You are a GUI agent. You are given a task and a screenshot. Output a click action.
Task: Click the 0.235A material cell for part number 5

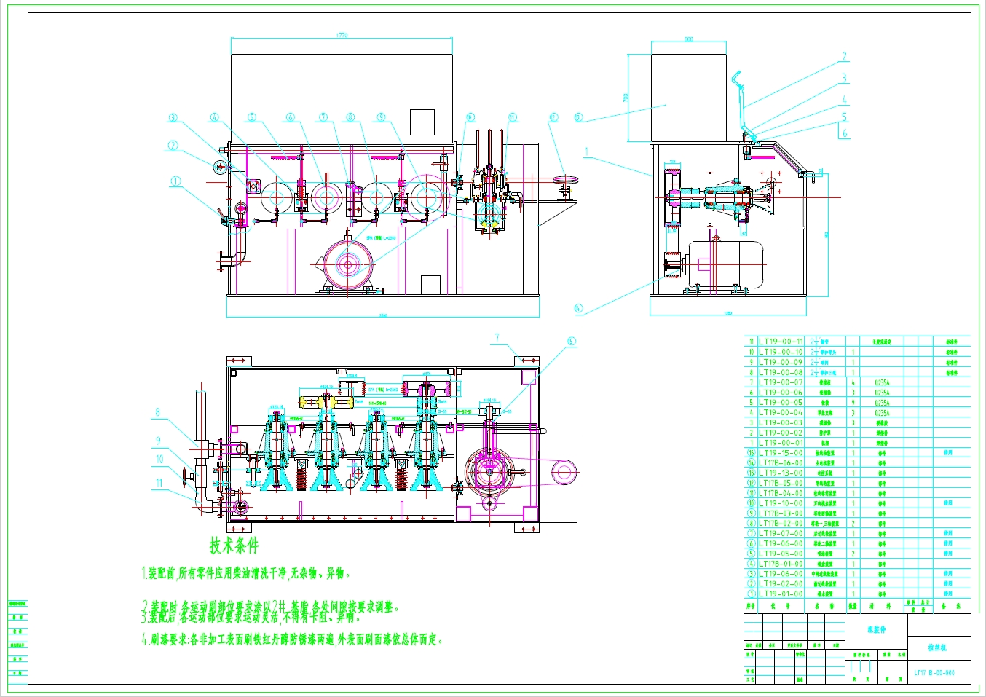(883, 403)
